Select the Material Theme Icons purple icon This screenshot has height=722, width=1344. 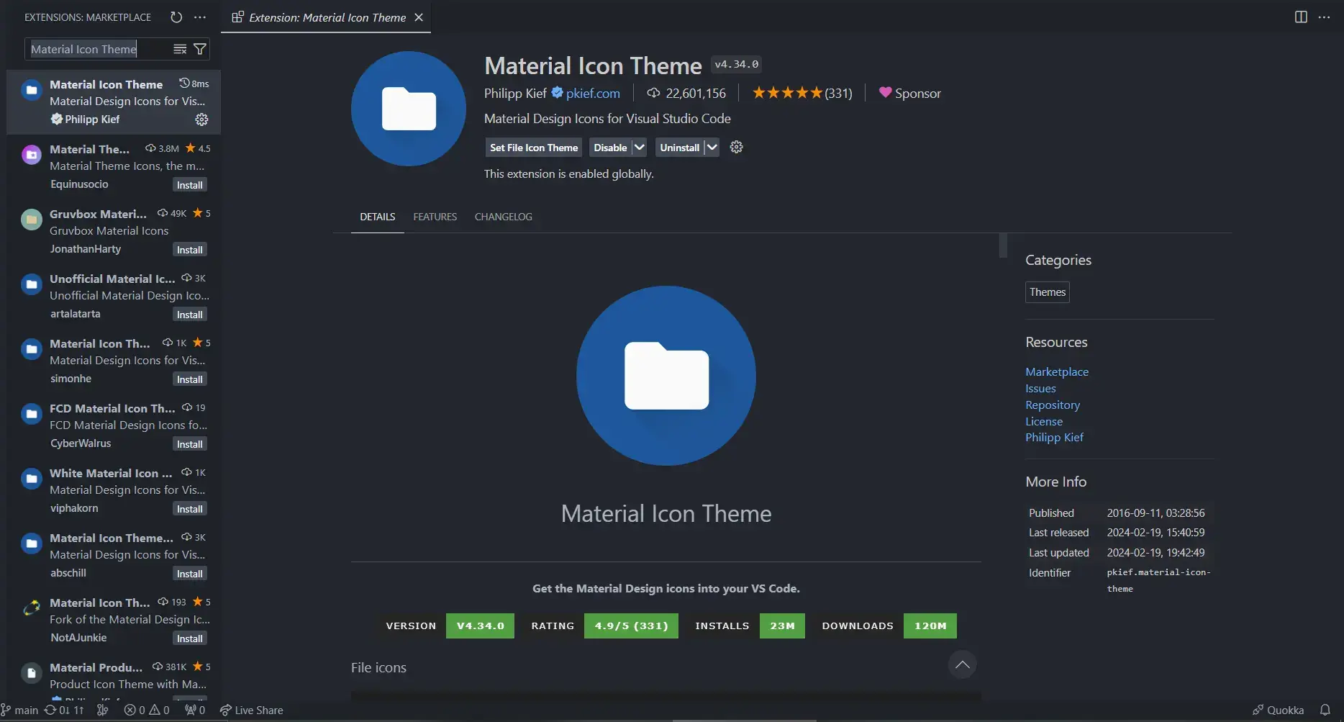pyautogui.click(x=31, y=155)
